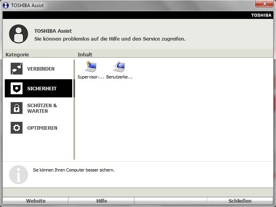Click the TOSHIBA logo in black banner
The height and width of the screenshot is (207, 276).
coord(261,15)
